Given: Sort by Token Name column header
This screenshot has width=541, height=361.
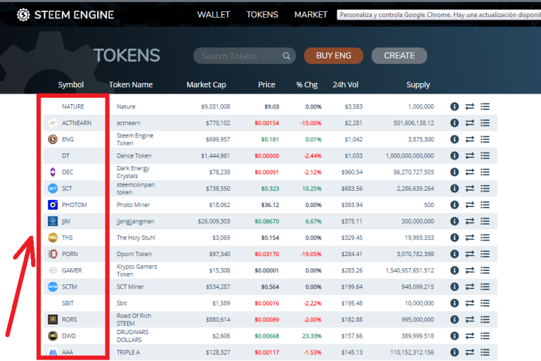Looking at the screenshot, I should (x=131, y=84).
